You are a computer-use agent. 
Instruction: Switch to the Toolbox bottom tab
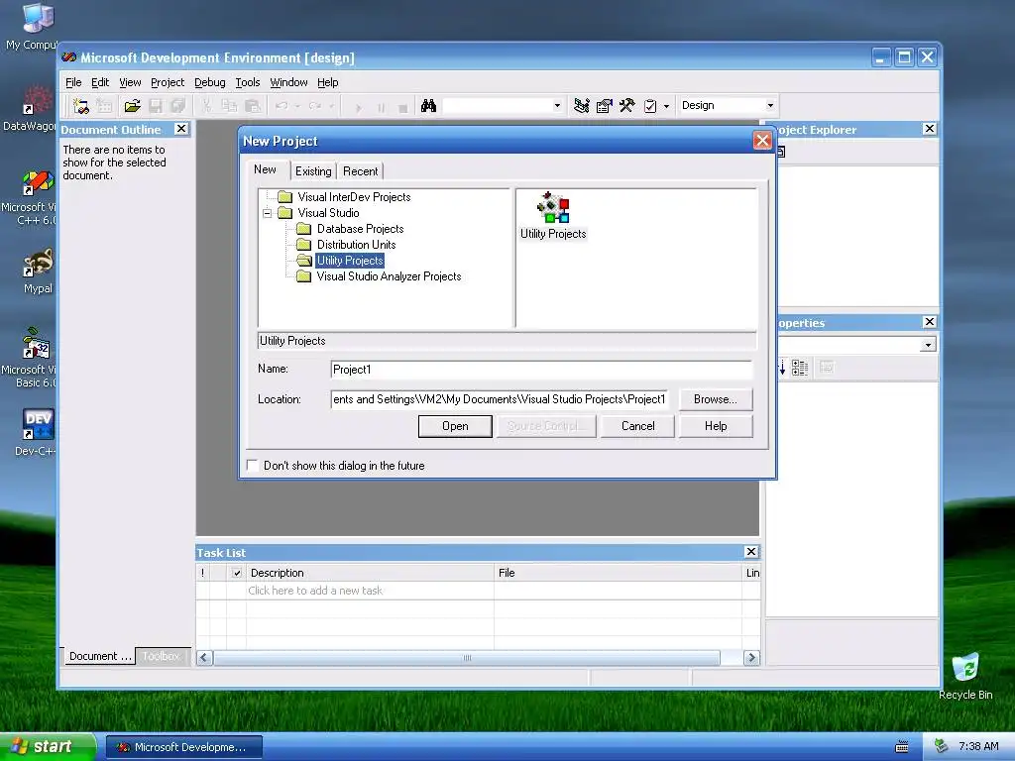point(162,656)
